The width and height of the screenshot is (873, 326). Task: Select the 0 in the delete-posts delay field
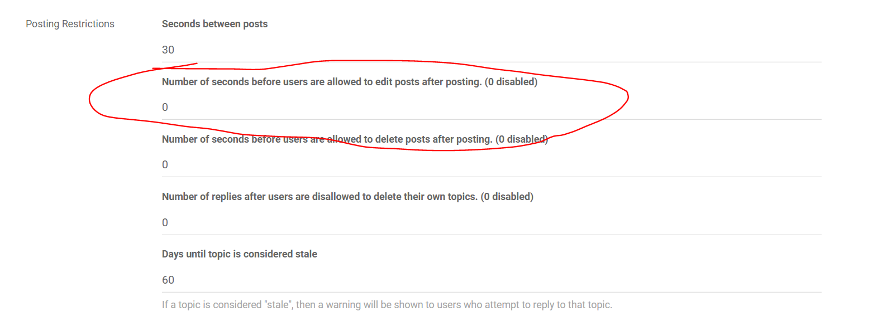click(x=165, y=164)
